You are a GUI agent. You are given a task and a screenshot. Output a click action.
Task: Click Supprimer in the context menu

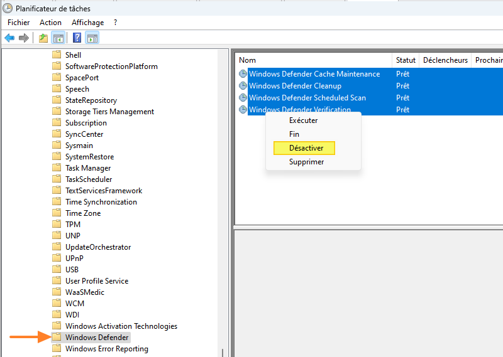pyautogui.click(x=306, y=162)
